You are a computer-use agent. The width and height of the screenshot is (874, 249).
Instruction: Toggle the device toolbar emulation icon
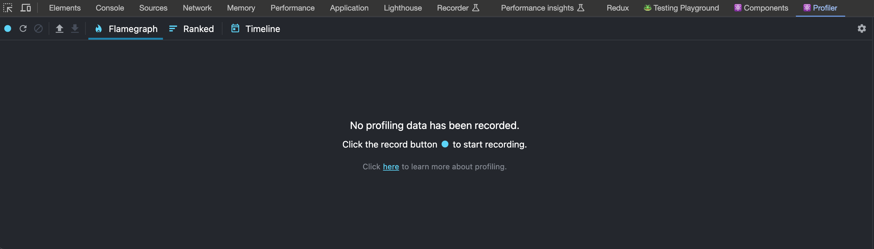pyautogui.click(x=25, y=7)
